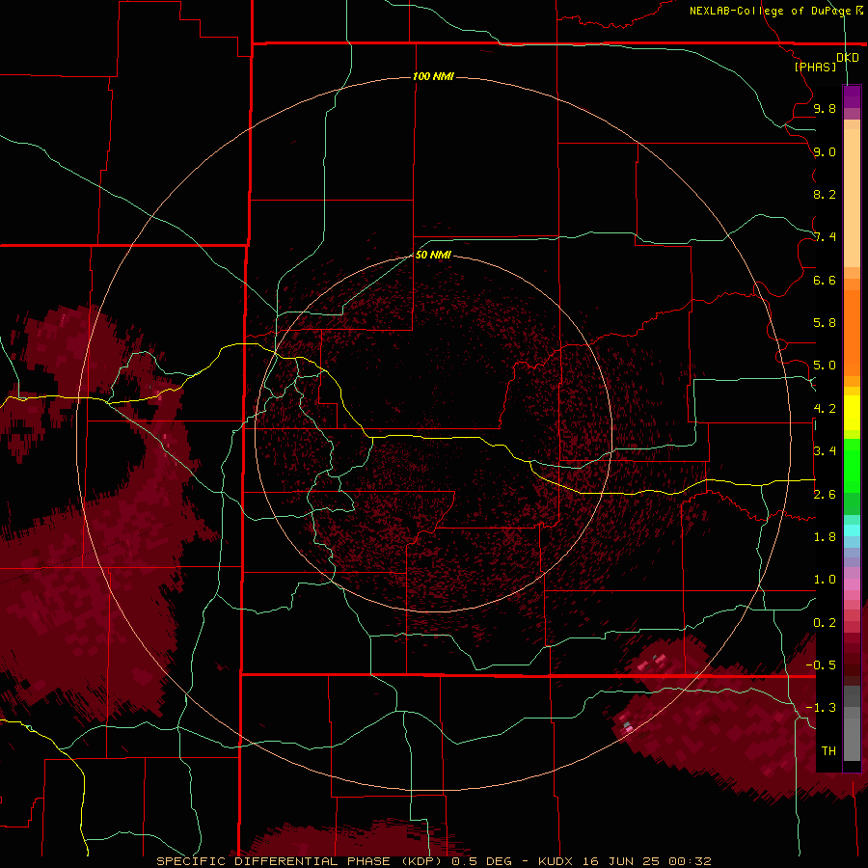868x868 pixels.
Task: Click the 2.6 scale value
Action: click(825, 495)
